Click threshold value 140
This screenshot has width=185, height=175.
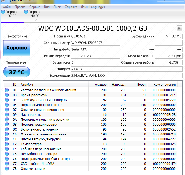[143, 105]
